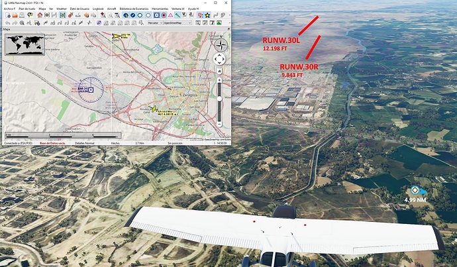
Task: Toggle the NDB stations display
Action: click(164, 15)
